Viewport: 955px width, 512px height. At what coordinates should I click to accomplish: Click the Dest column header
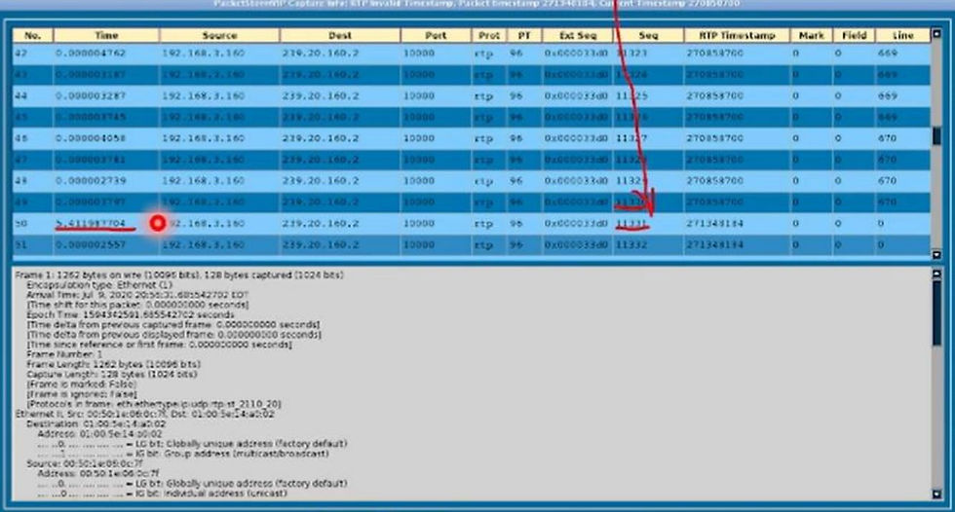(x=340, y=35)
